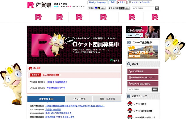186x119 pixels.
Task: Set text size to 拡大
Action: pos(121,8)
